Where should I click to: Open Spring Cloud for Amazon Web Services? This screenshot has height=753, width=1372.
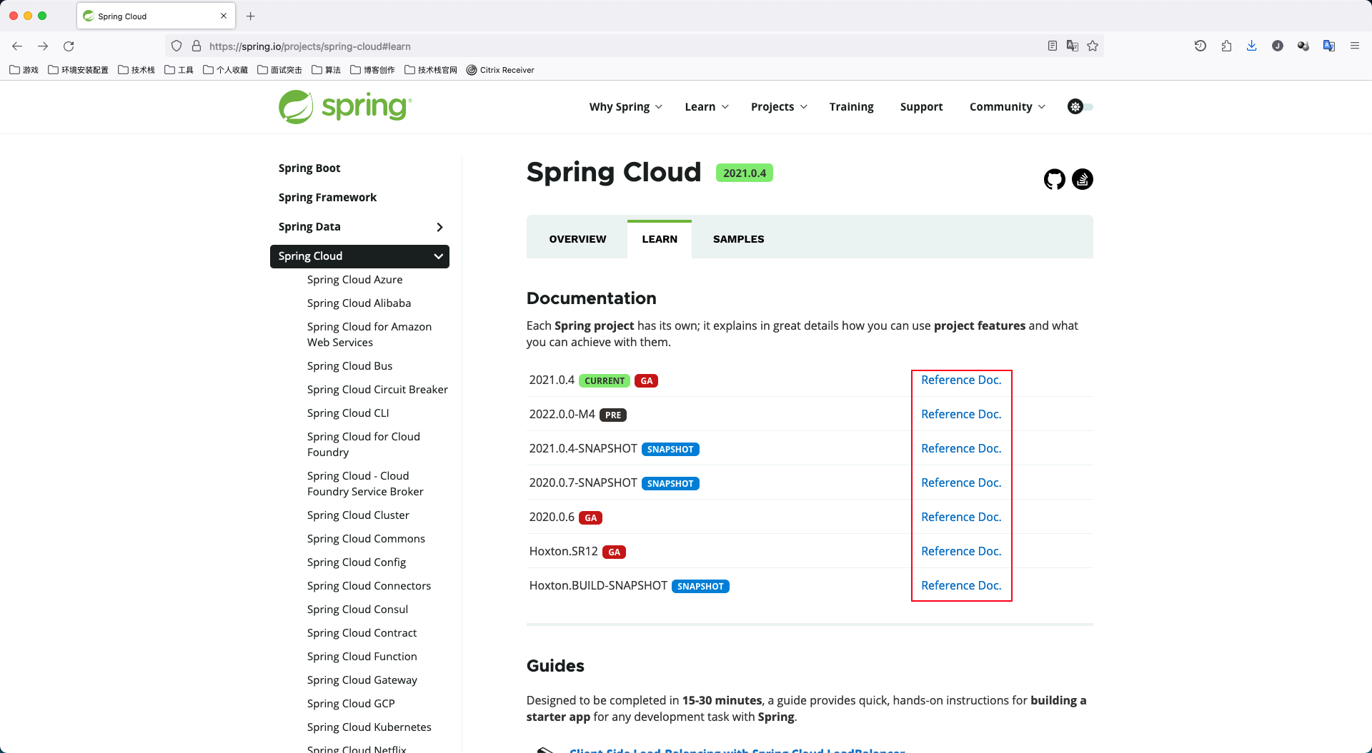(369, 335)
